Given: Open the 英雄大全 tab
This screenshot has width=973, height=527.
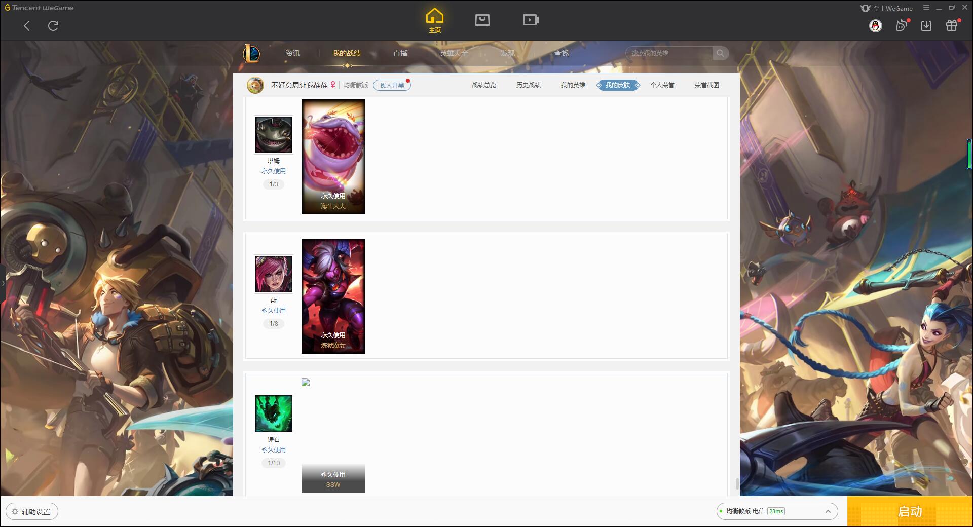Looking at the screenshot, I should (454, 53).
